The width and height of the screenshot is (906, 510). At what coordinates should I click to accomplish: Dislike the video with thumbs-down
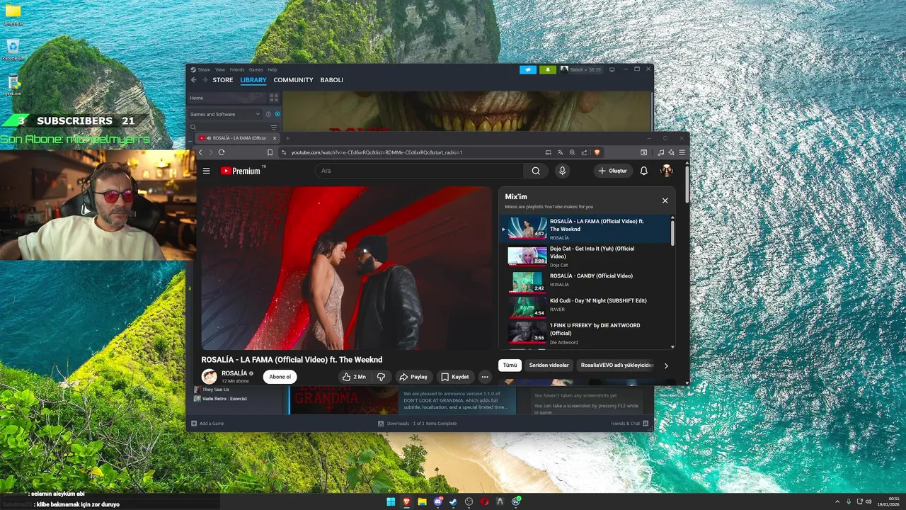[x=381, y=377]
